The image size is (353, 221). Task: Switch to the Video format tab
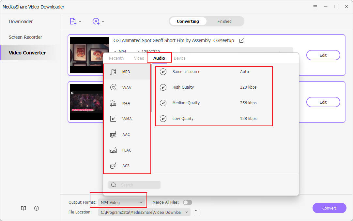139,58
